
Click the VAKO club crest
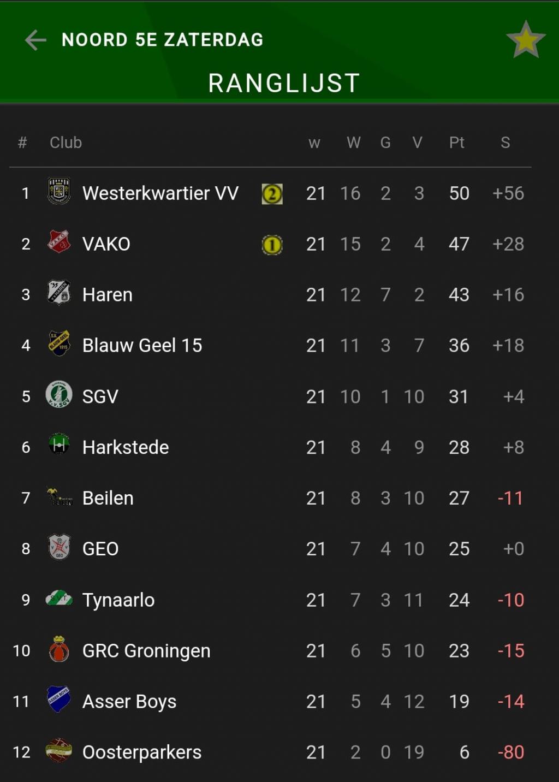tap(59, 241)
